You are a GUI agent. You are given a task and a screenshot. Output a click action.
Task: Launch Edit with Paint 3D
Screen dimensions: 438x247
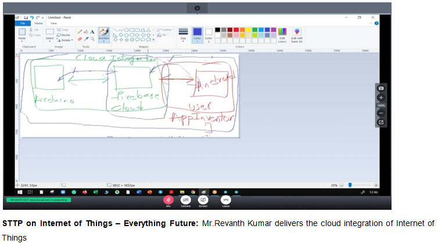[297, 34]
